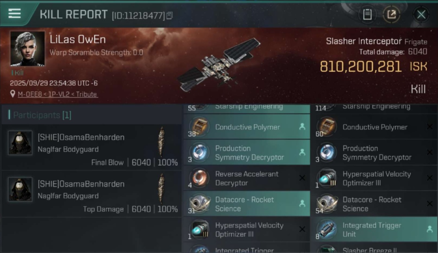Open the M-OEE8 < 1P-VL2 < Tribute location link
Image resolution: width=438 pixels, height=253 pixels.
[x=58, y=94]
